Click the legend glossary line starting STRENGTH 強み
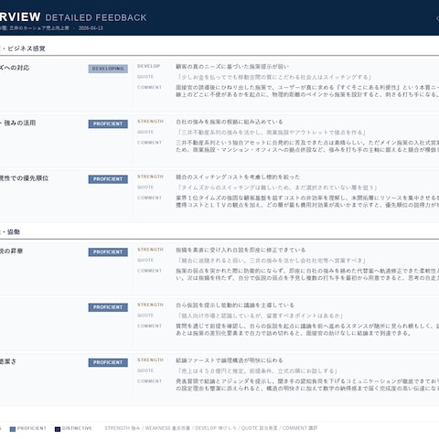The width and height of the screenshot is (439, 439). click(211, 428)
